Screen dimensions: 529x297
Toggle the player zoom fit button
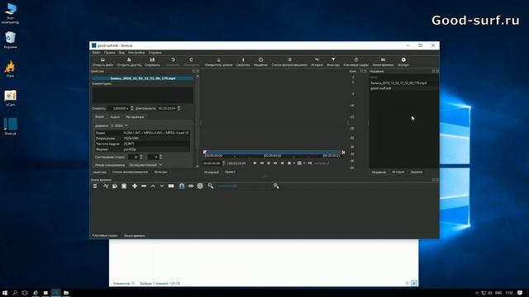289,163
